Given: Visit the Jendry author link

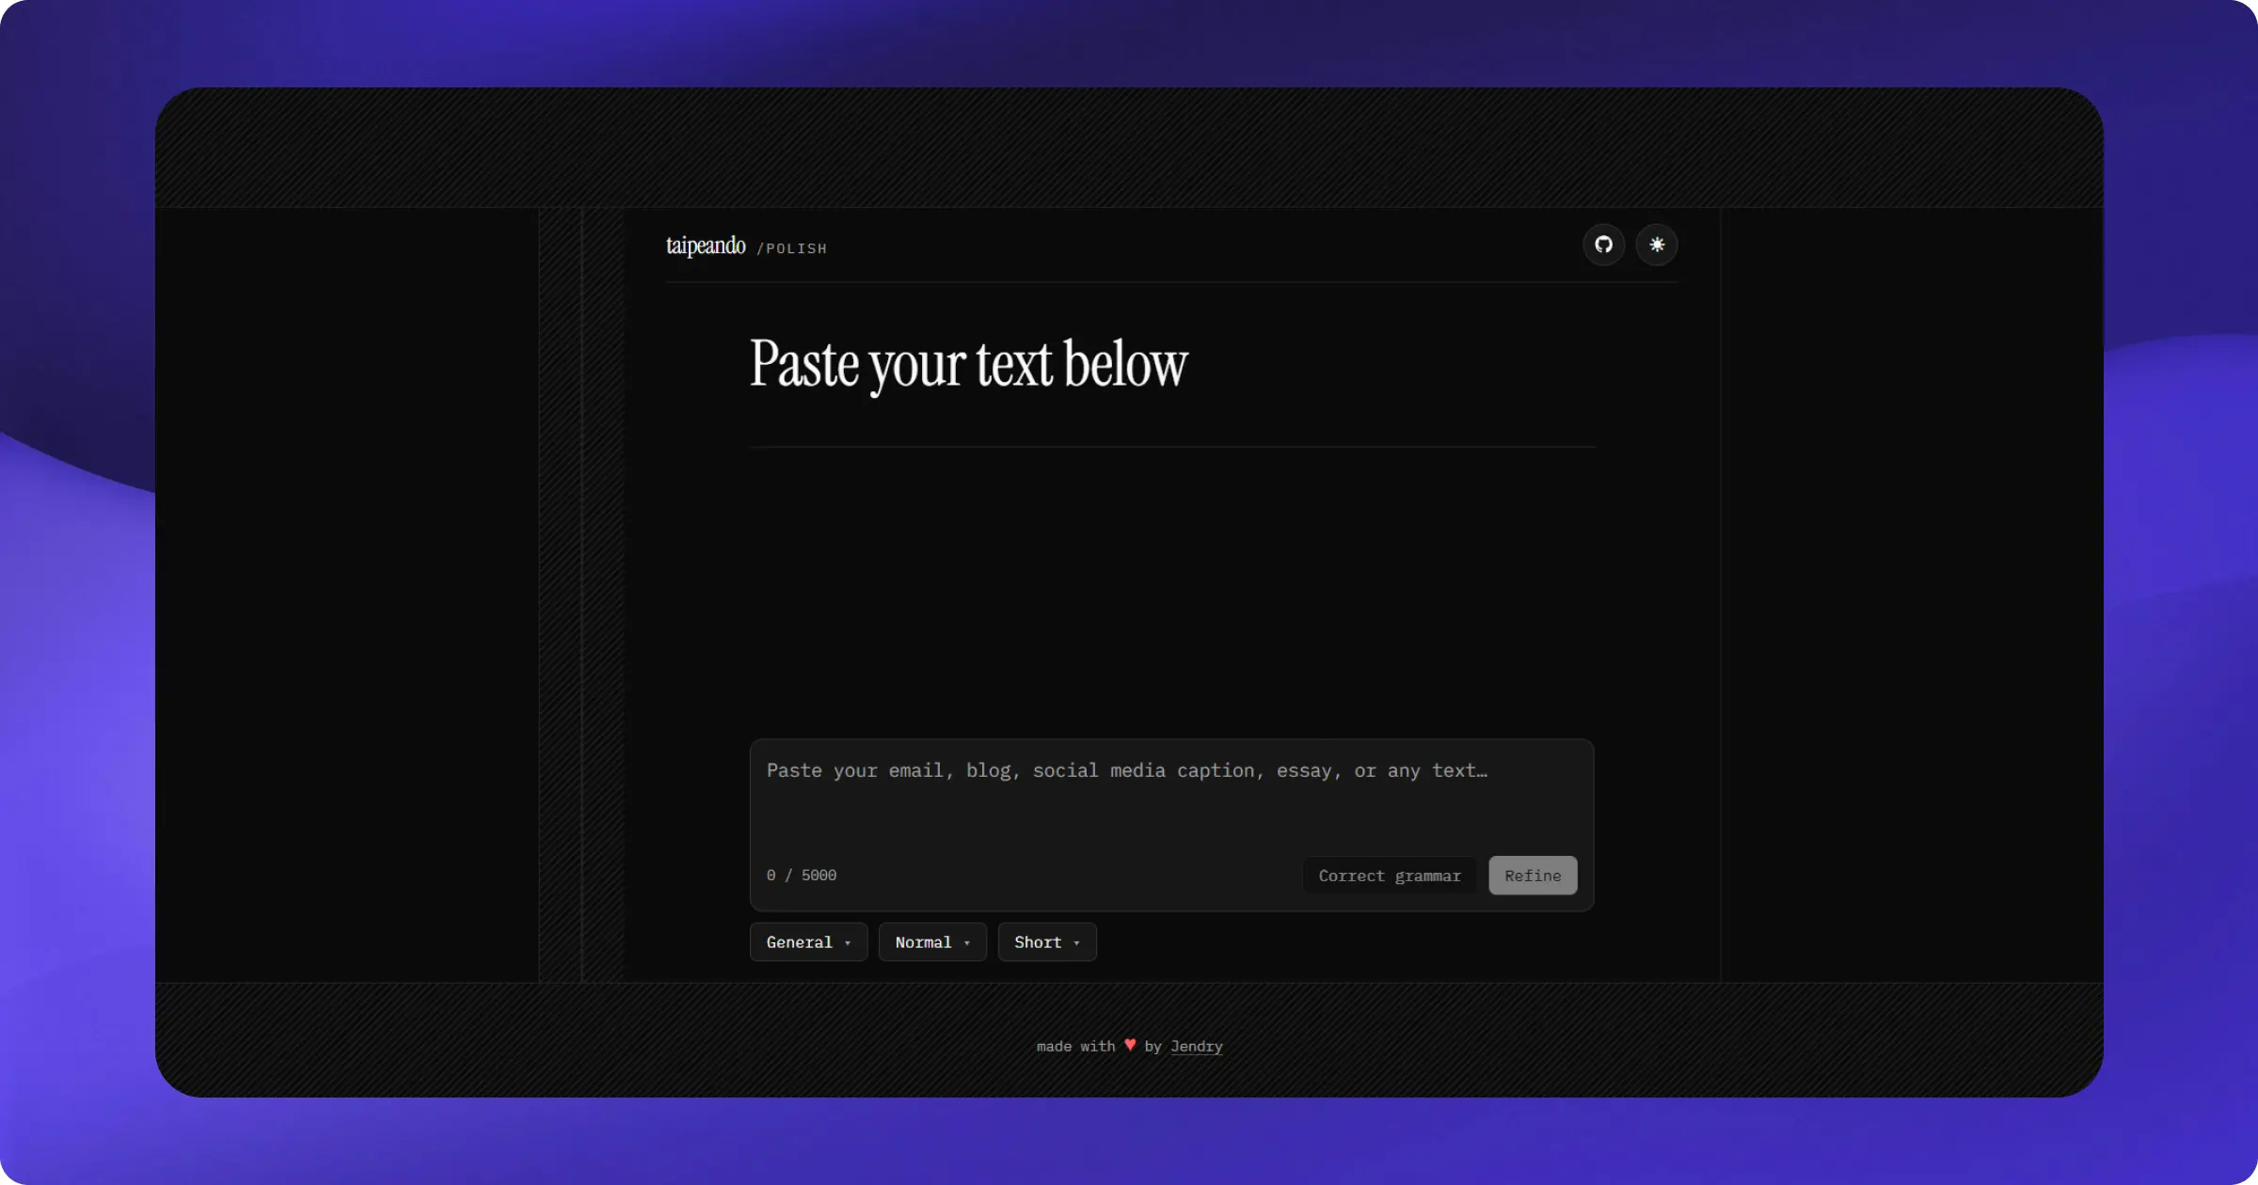Looking at the screenshot, I should point(1197,1047).
